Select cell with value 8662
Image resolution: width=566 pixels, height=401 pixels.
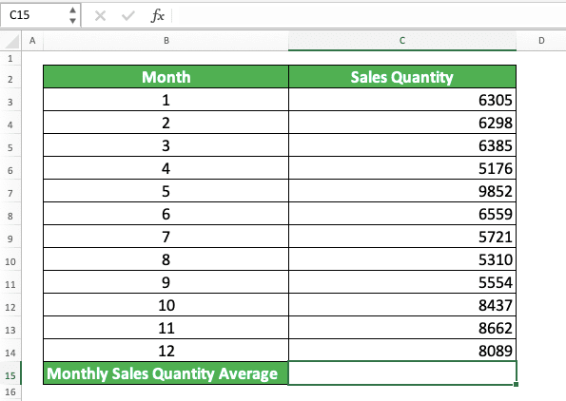point(402,328)
